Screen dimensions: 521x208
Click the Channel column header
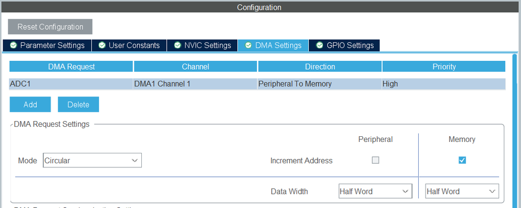point(196,67)
